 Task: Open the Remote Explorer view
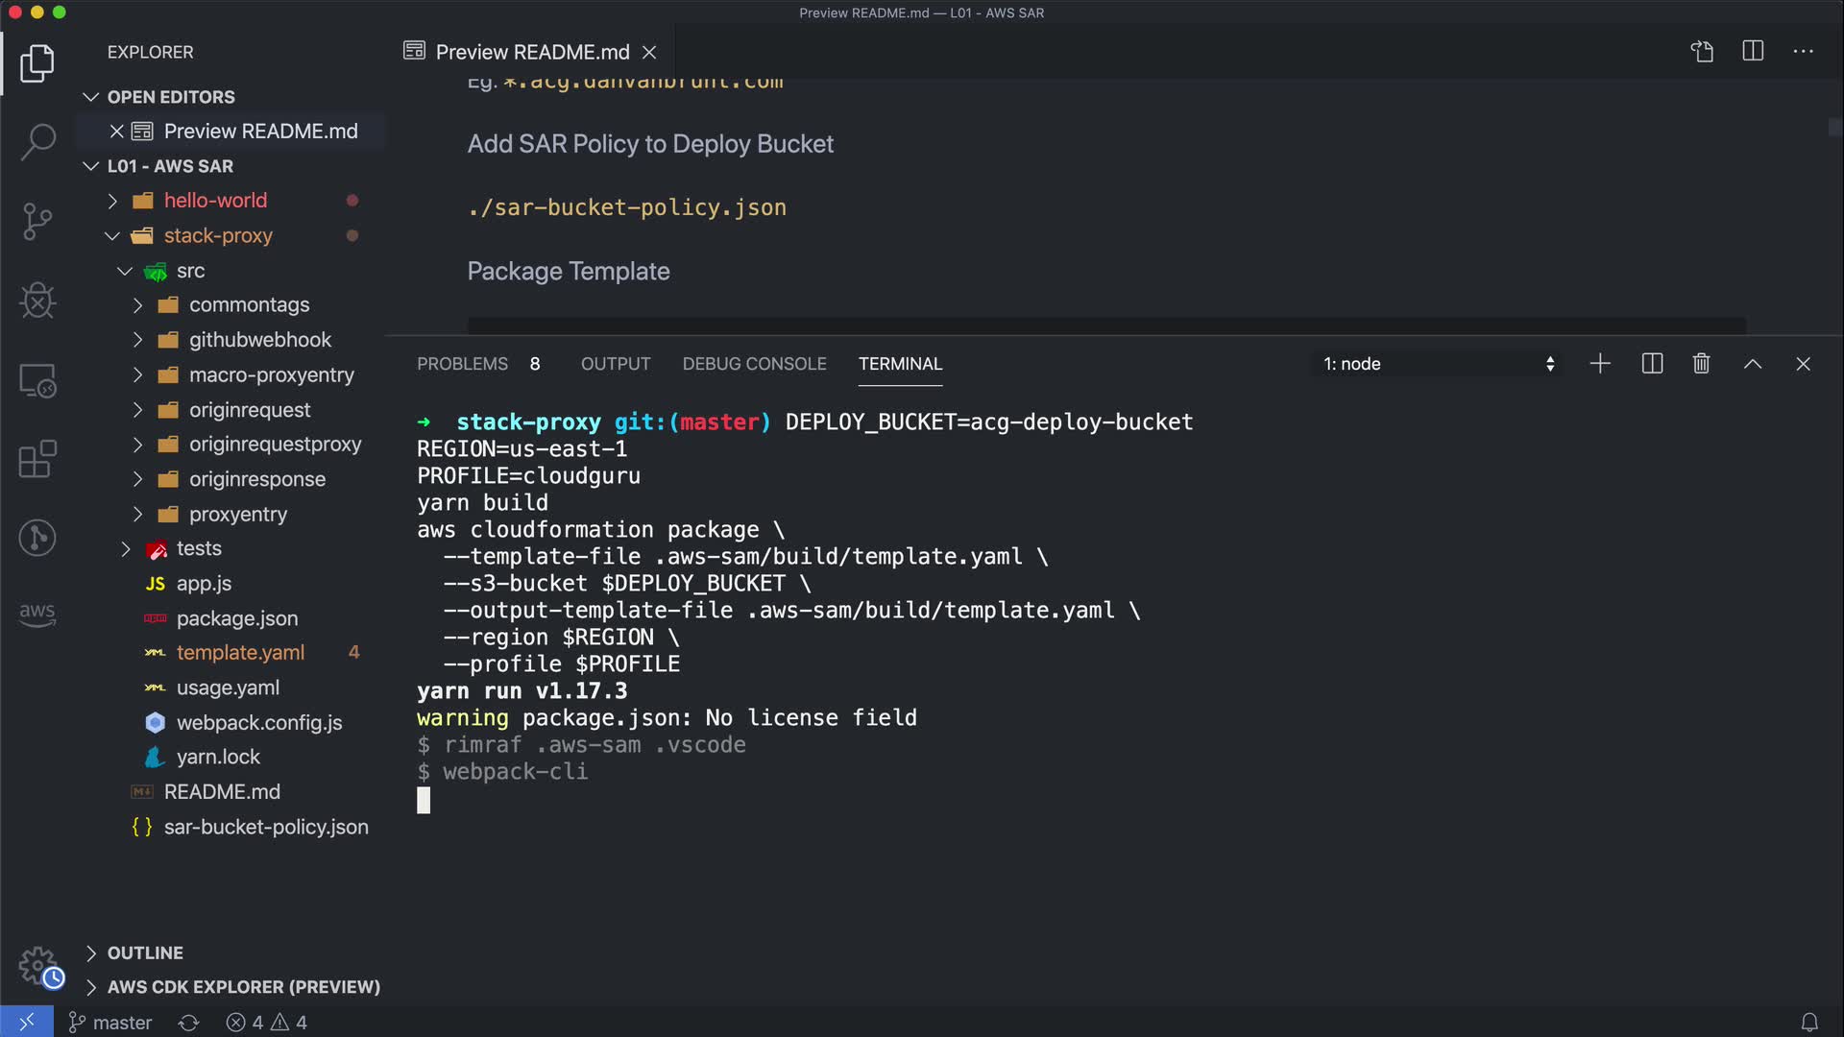pos(37,381)
